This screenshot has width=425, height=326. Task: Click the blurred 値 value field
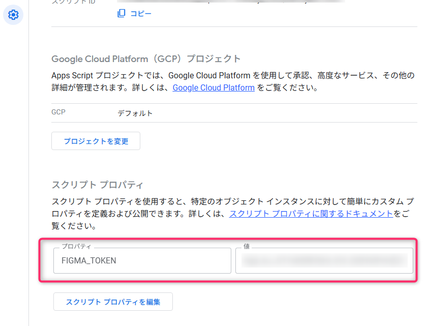coord(324,261)
